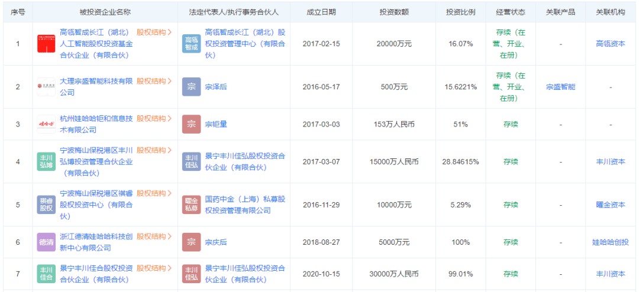Viewport: 639px width, 292px height.
Task: Click the purple 祺睿股权 badge icon
Action: (46, 205)
